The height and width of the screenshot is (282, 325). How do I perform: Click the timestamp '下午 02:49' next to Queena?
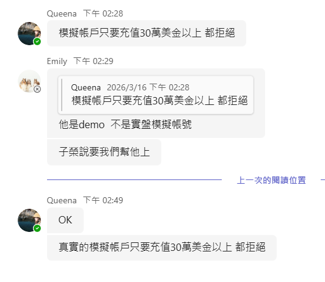point(103,200)
